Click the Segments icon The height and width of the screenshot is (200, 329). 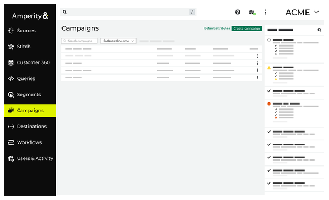click(x=11, y=95)
